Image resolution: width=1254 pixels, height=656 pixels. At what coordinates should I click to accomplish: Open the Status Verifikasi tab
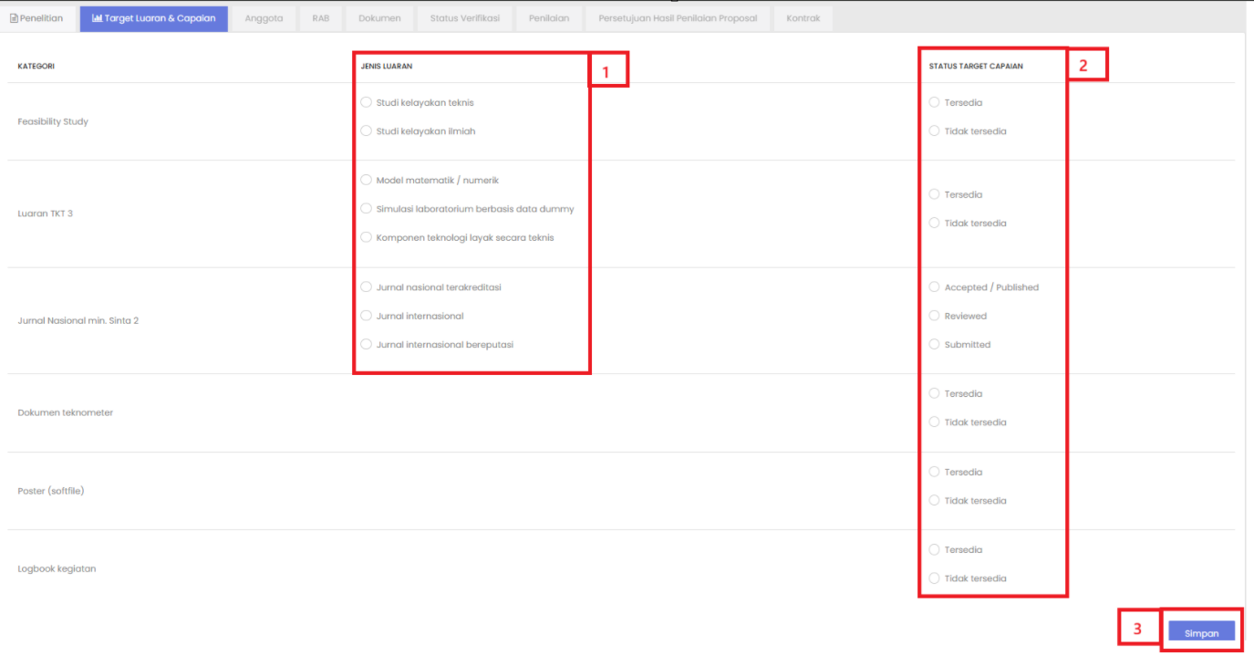464,18
